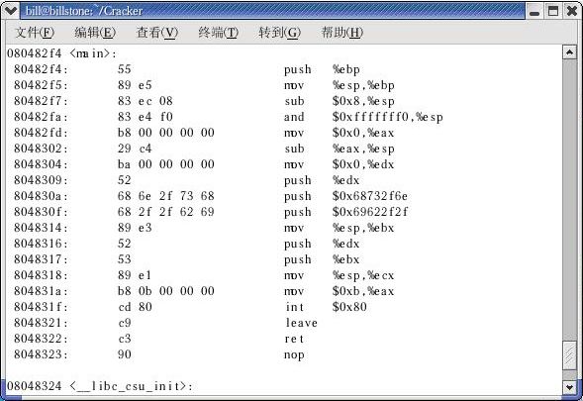This screenshot has height=401, width=583.
Task: Click opcode bytes 'ba 00 00 00 00'
Action: [x=166, y=164]
